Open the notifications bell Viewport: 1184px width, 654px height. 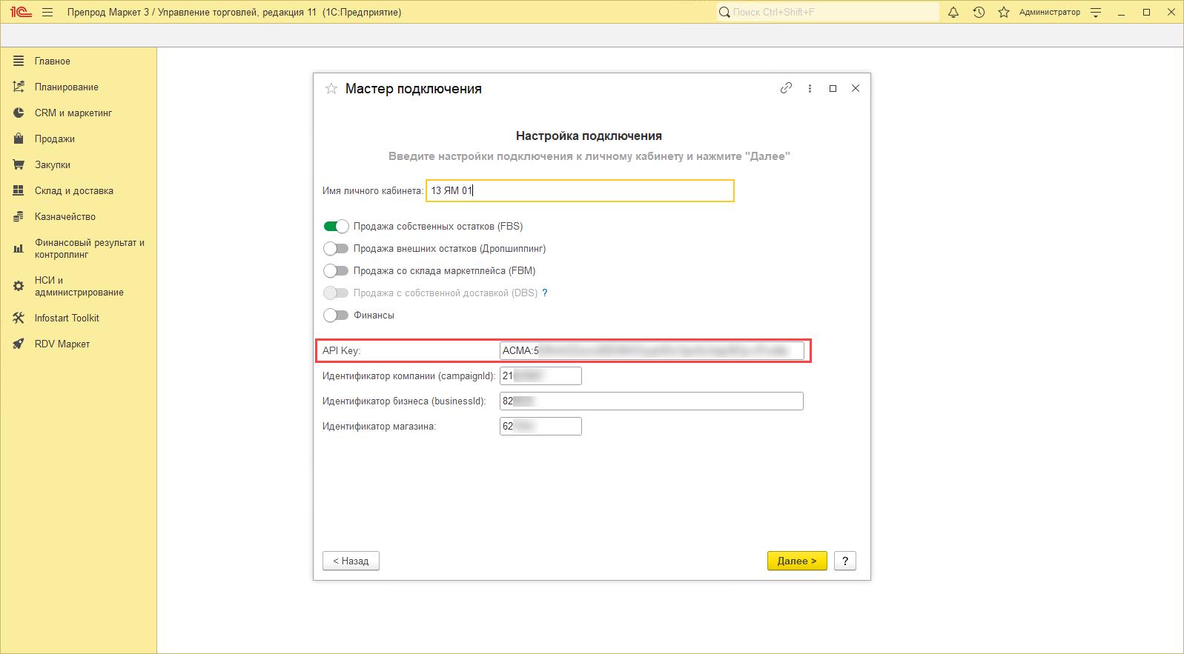[x=953, y=12]
